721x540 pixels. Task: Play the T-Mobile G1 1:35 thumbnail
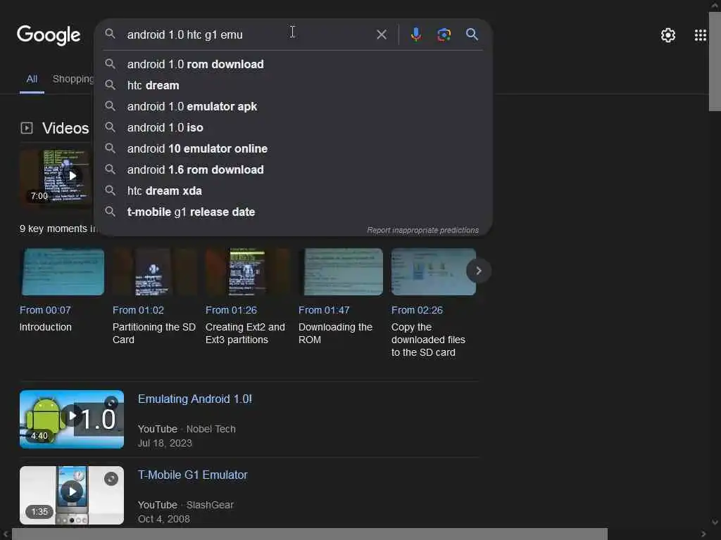coord(72,495)
